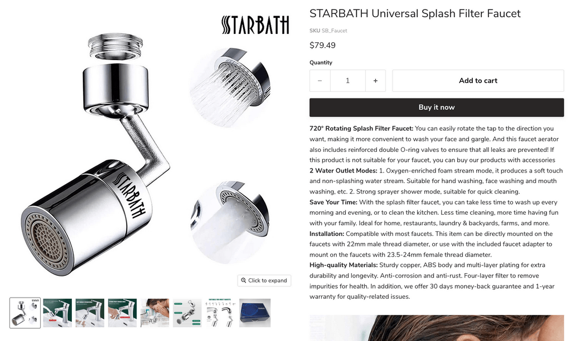Open thumbnail showing soft bubble stream mode

coord(90,313)
